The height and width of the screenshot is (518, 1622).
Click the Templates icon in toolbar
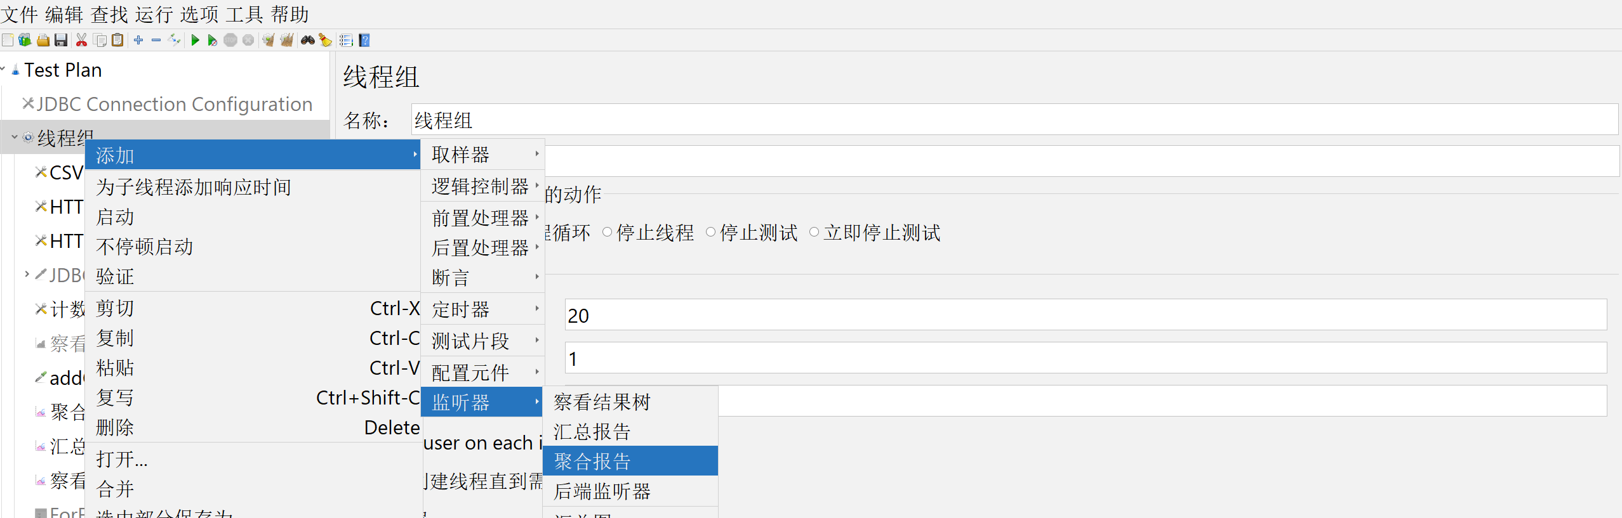click(x=25, y=41)
